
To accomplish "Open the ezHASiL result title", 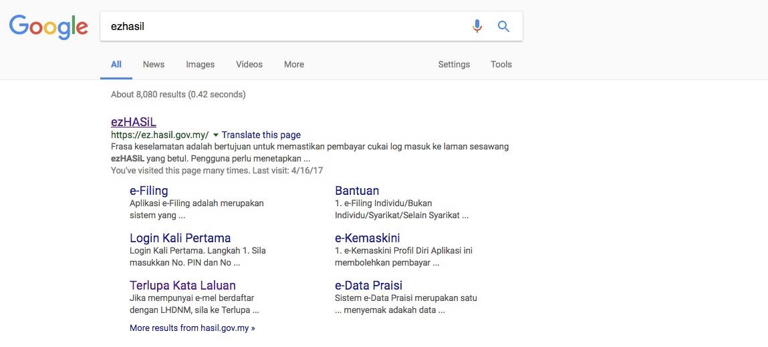I will [134, 122].
